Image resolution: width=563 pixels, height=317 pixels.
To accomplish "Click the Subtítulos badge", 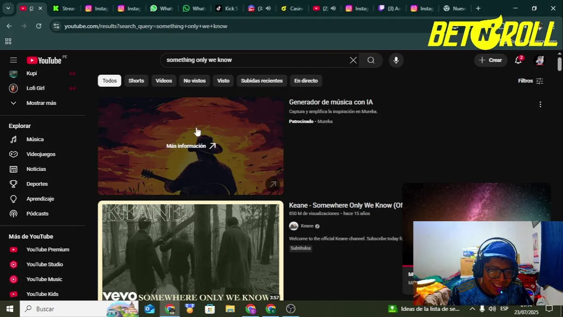I will tap(300, 248).
